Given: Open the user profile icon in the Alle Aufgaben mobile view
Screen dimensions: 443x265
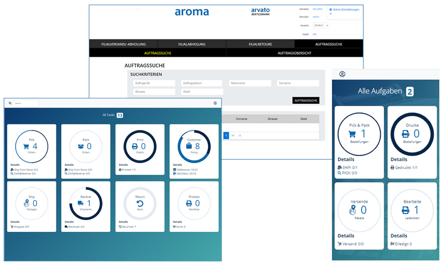Looking at the screenshot, I should [342, 74].
